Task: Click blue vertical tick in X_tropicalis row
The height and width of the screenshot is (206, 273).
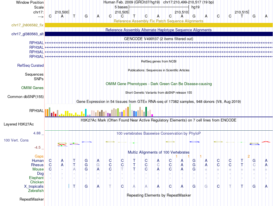Action: 69,186
